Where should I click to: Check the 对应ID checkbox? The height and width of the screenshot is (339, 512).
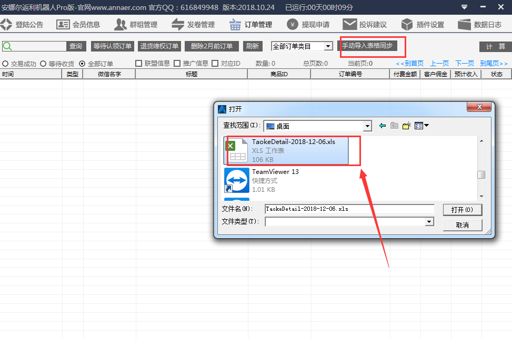click(215, 63)
